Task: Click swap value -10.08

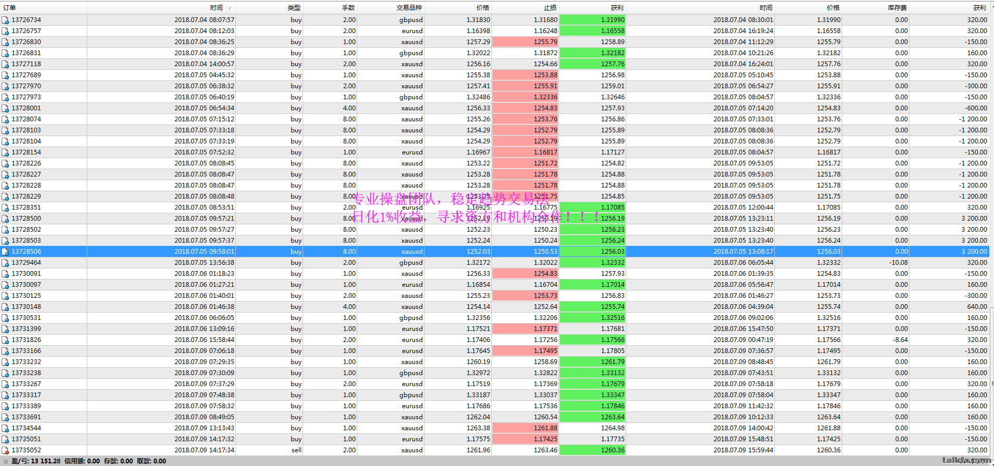Action: click(x=898, y=263)
